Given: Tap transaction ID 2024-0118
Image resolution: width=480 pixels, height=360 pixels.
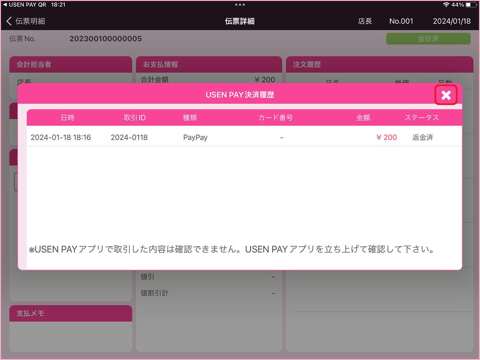Looking at the screenshot, I should click(x=129, y=137).
